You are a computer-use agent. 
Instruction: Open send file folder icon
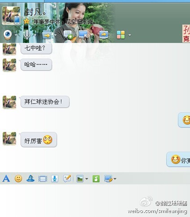coord(47,35)
